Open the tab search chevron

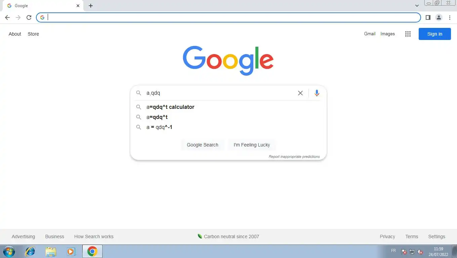point(417,6)
